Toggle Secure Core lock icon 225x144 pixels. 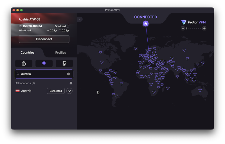coord(24,63)
